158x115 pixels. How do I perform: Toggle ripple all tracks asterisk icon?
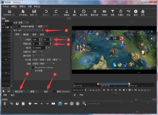coord(78,104)
